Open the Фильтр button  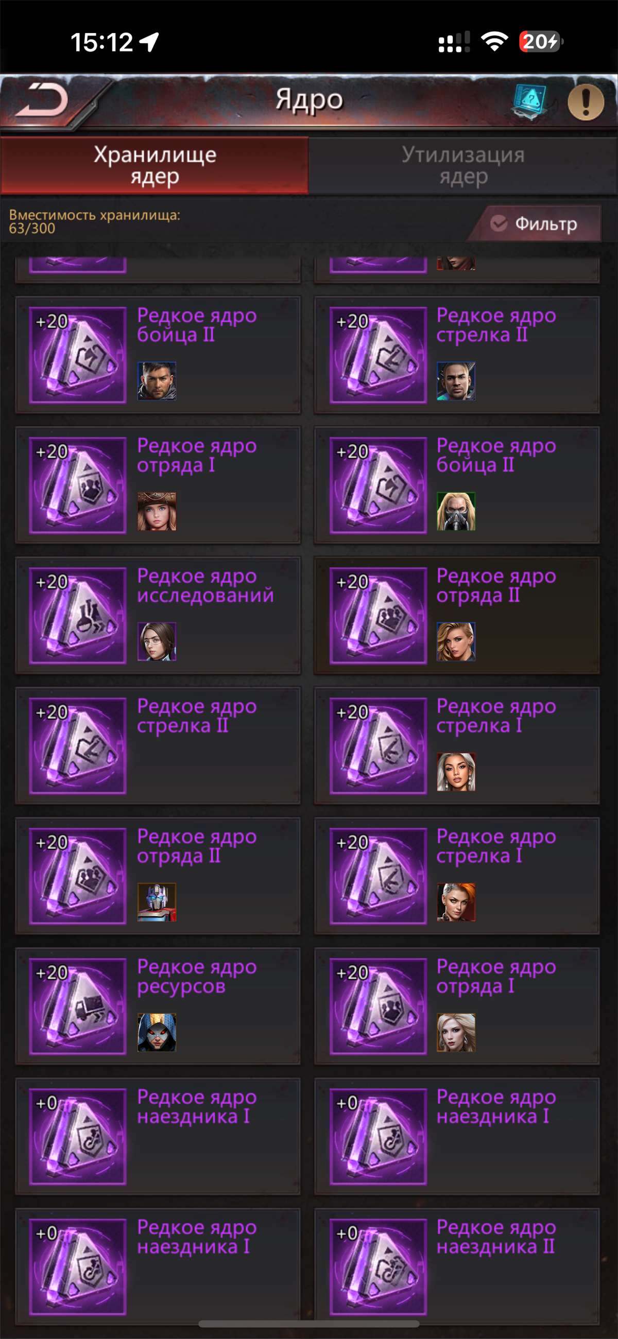(x=535, y=223)
